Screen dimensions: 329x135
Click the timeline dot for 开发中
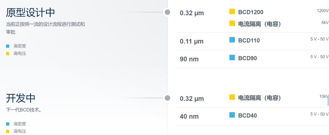(167, 98)
